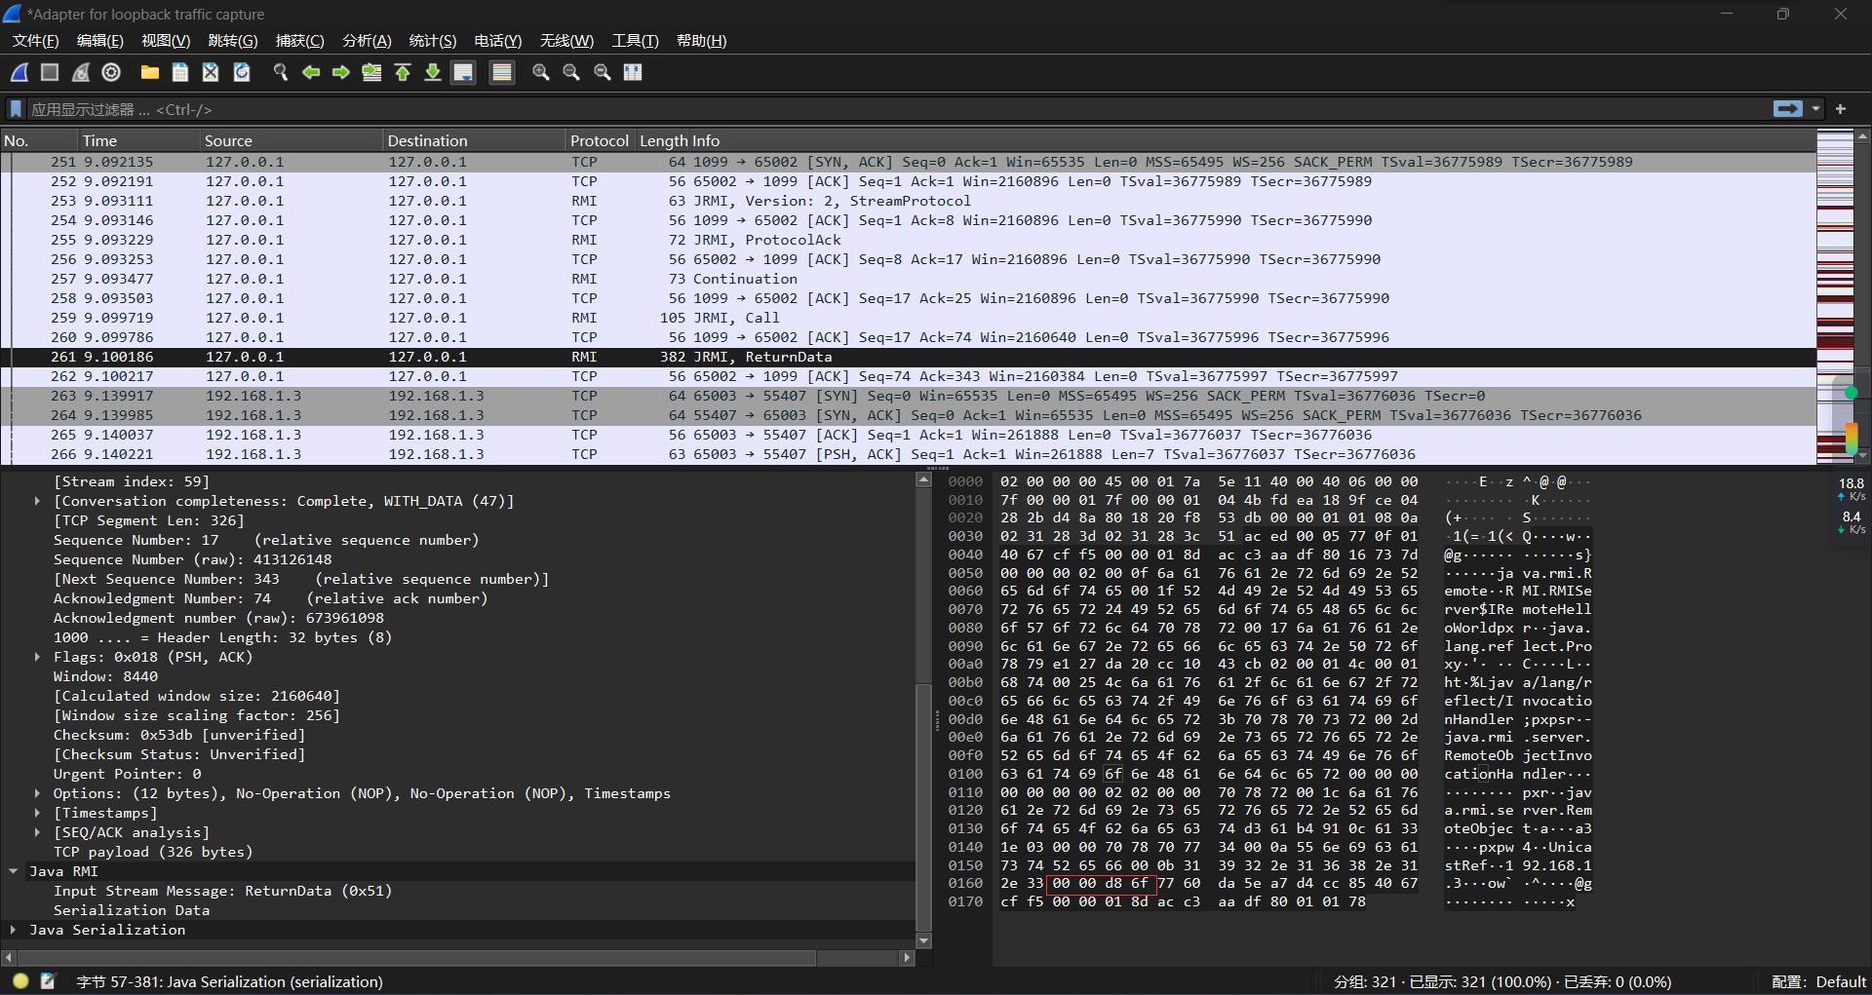
Task: Start capturing packets with the shark fin icon
Action: pyautogui.click(x=19, y=72)
